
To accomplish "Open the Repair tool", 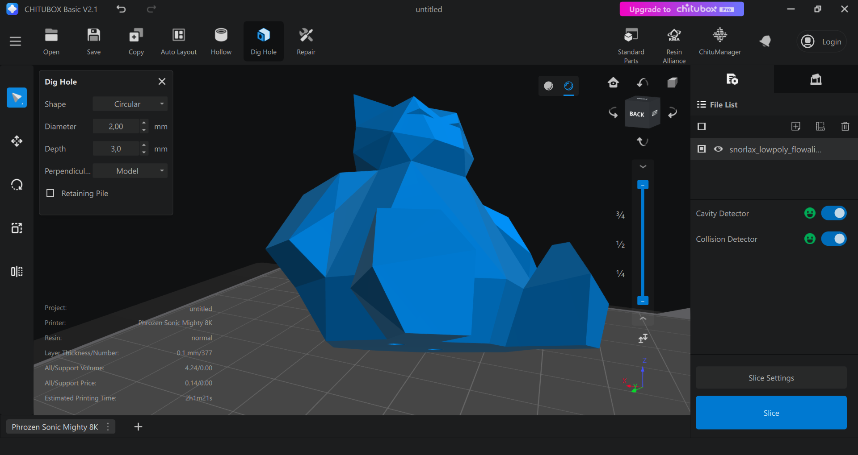I will [306, 41].
